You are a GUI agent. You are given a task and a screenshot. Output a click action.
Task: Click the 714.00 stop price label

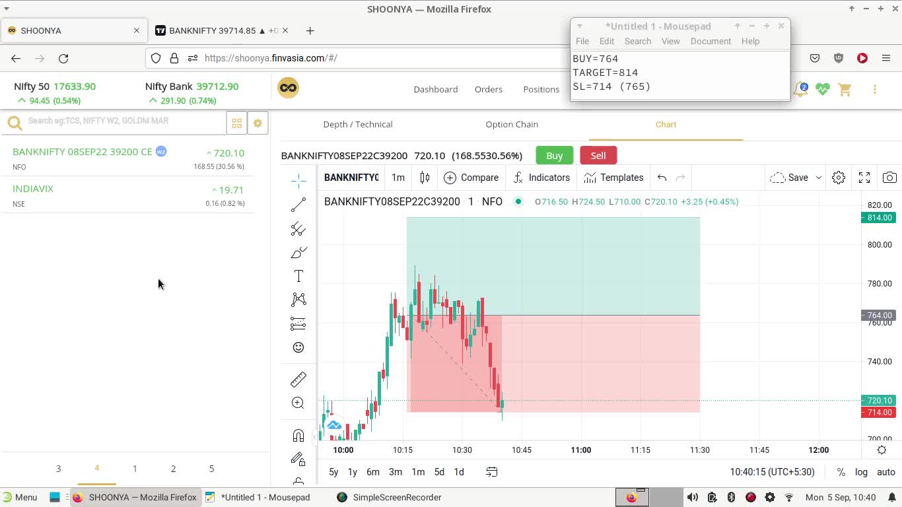click(x=878, y=413)
